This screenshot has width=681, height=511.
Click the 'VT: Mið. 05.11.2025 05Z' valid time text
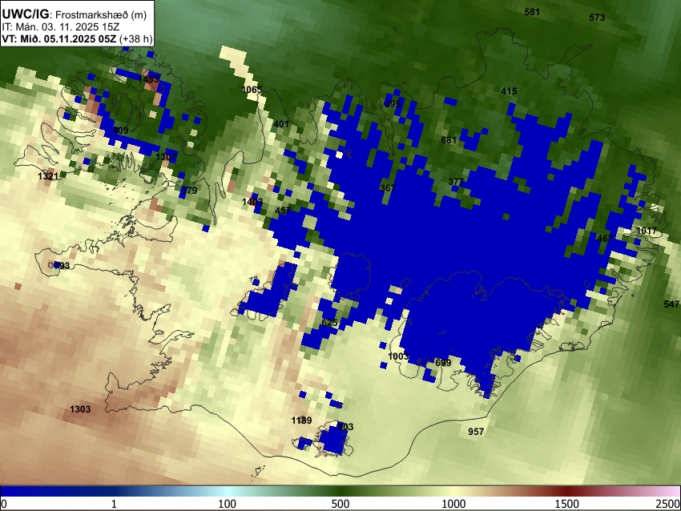tap(59, 38)
